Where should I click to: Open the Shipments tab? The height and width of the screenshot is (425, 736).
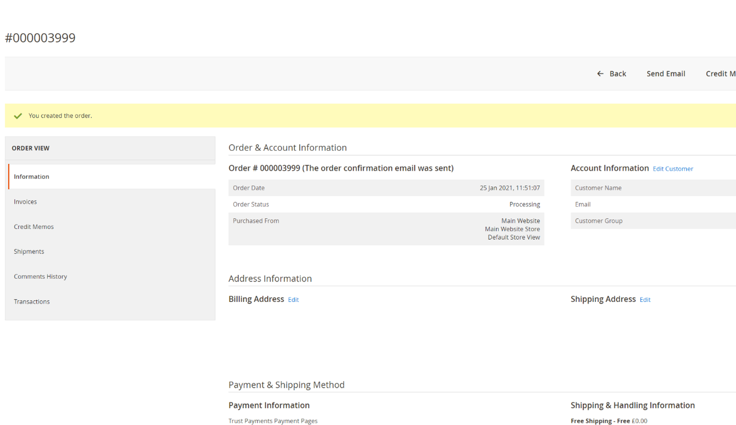pos(29,251)
